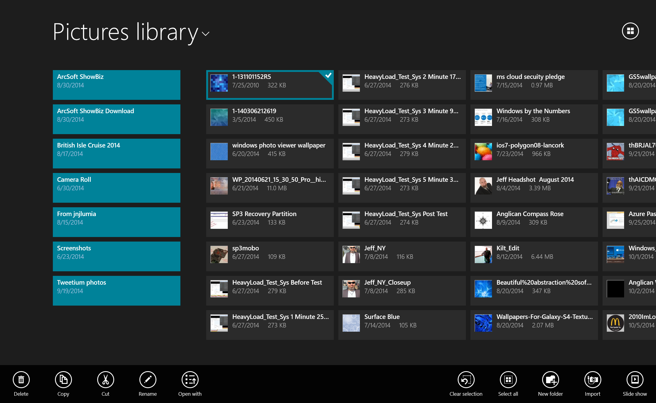Screen dimensions: 656x403
Task: Select ios7-polygon08-lancork thumbnail
Action: click(x=483, y=151)
